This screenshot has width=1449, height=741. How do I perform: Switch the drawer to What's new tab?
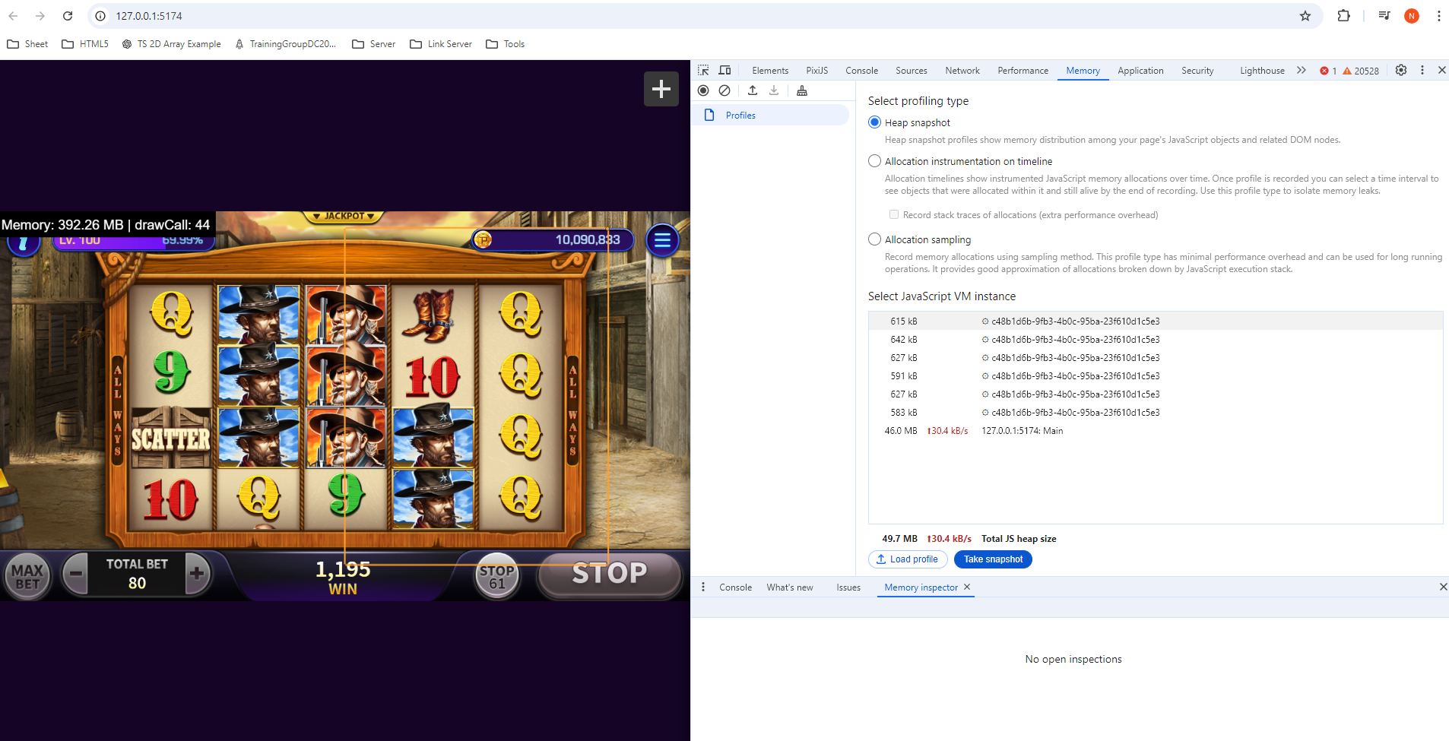point(790,587)
